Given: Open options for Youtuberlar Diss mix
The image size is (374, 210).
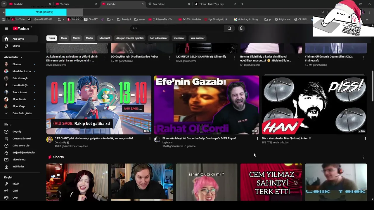Looking at the screenshot, I should (x=365, y=139).
